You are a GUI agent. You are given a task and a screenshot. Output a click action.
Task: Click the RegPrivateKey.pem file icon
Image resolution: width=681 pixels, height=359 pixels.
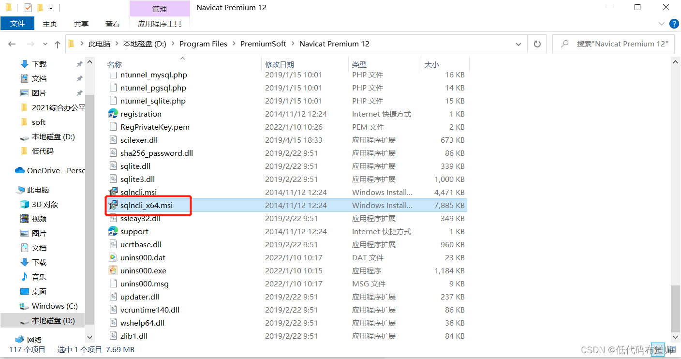pyautogui.click(x=113, y=127)
